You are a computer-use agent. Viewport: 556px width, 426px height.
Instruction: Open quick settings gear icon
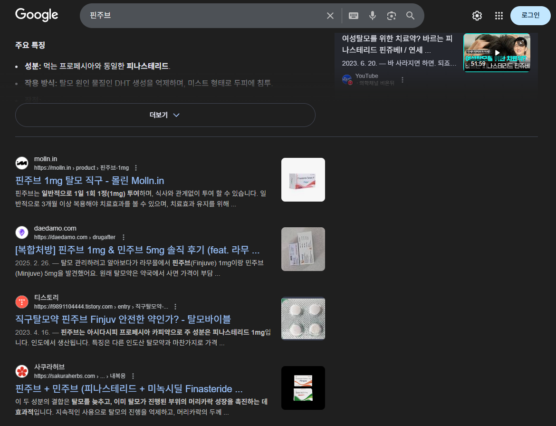[x=477, y=16]
